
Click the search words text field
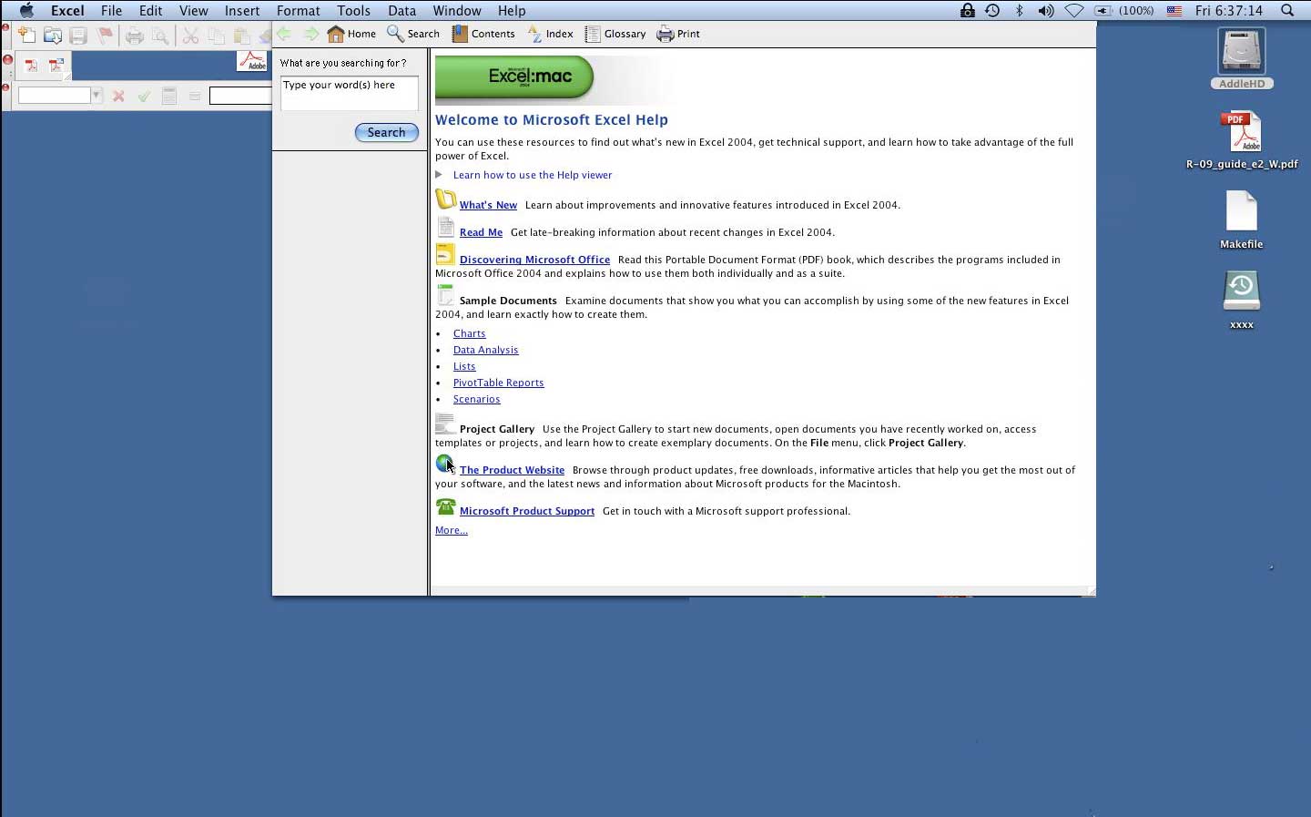pos(349,93)
